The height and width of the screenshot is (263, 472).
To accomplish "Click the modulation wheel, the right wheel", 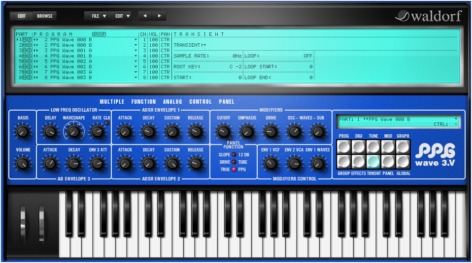I will pos(41,224).
